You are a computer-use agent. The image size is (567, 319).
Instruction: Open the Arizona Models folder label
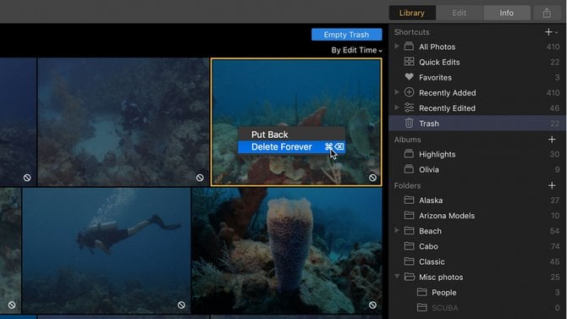[447, 216]
